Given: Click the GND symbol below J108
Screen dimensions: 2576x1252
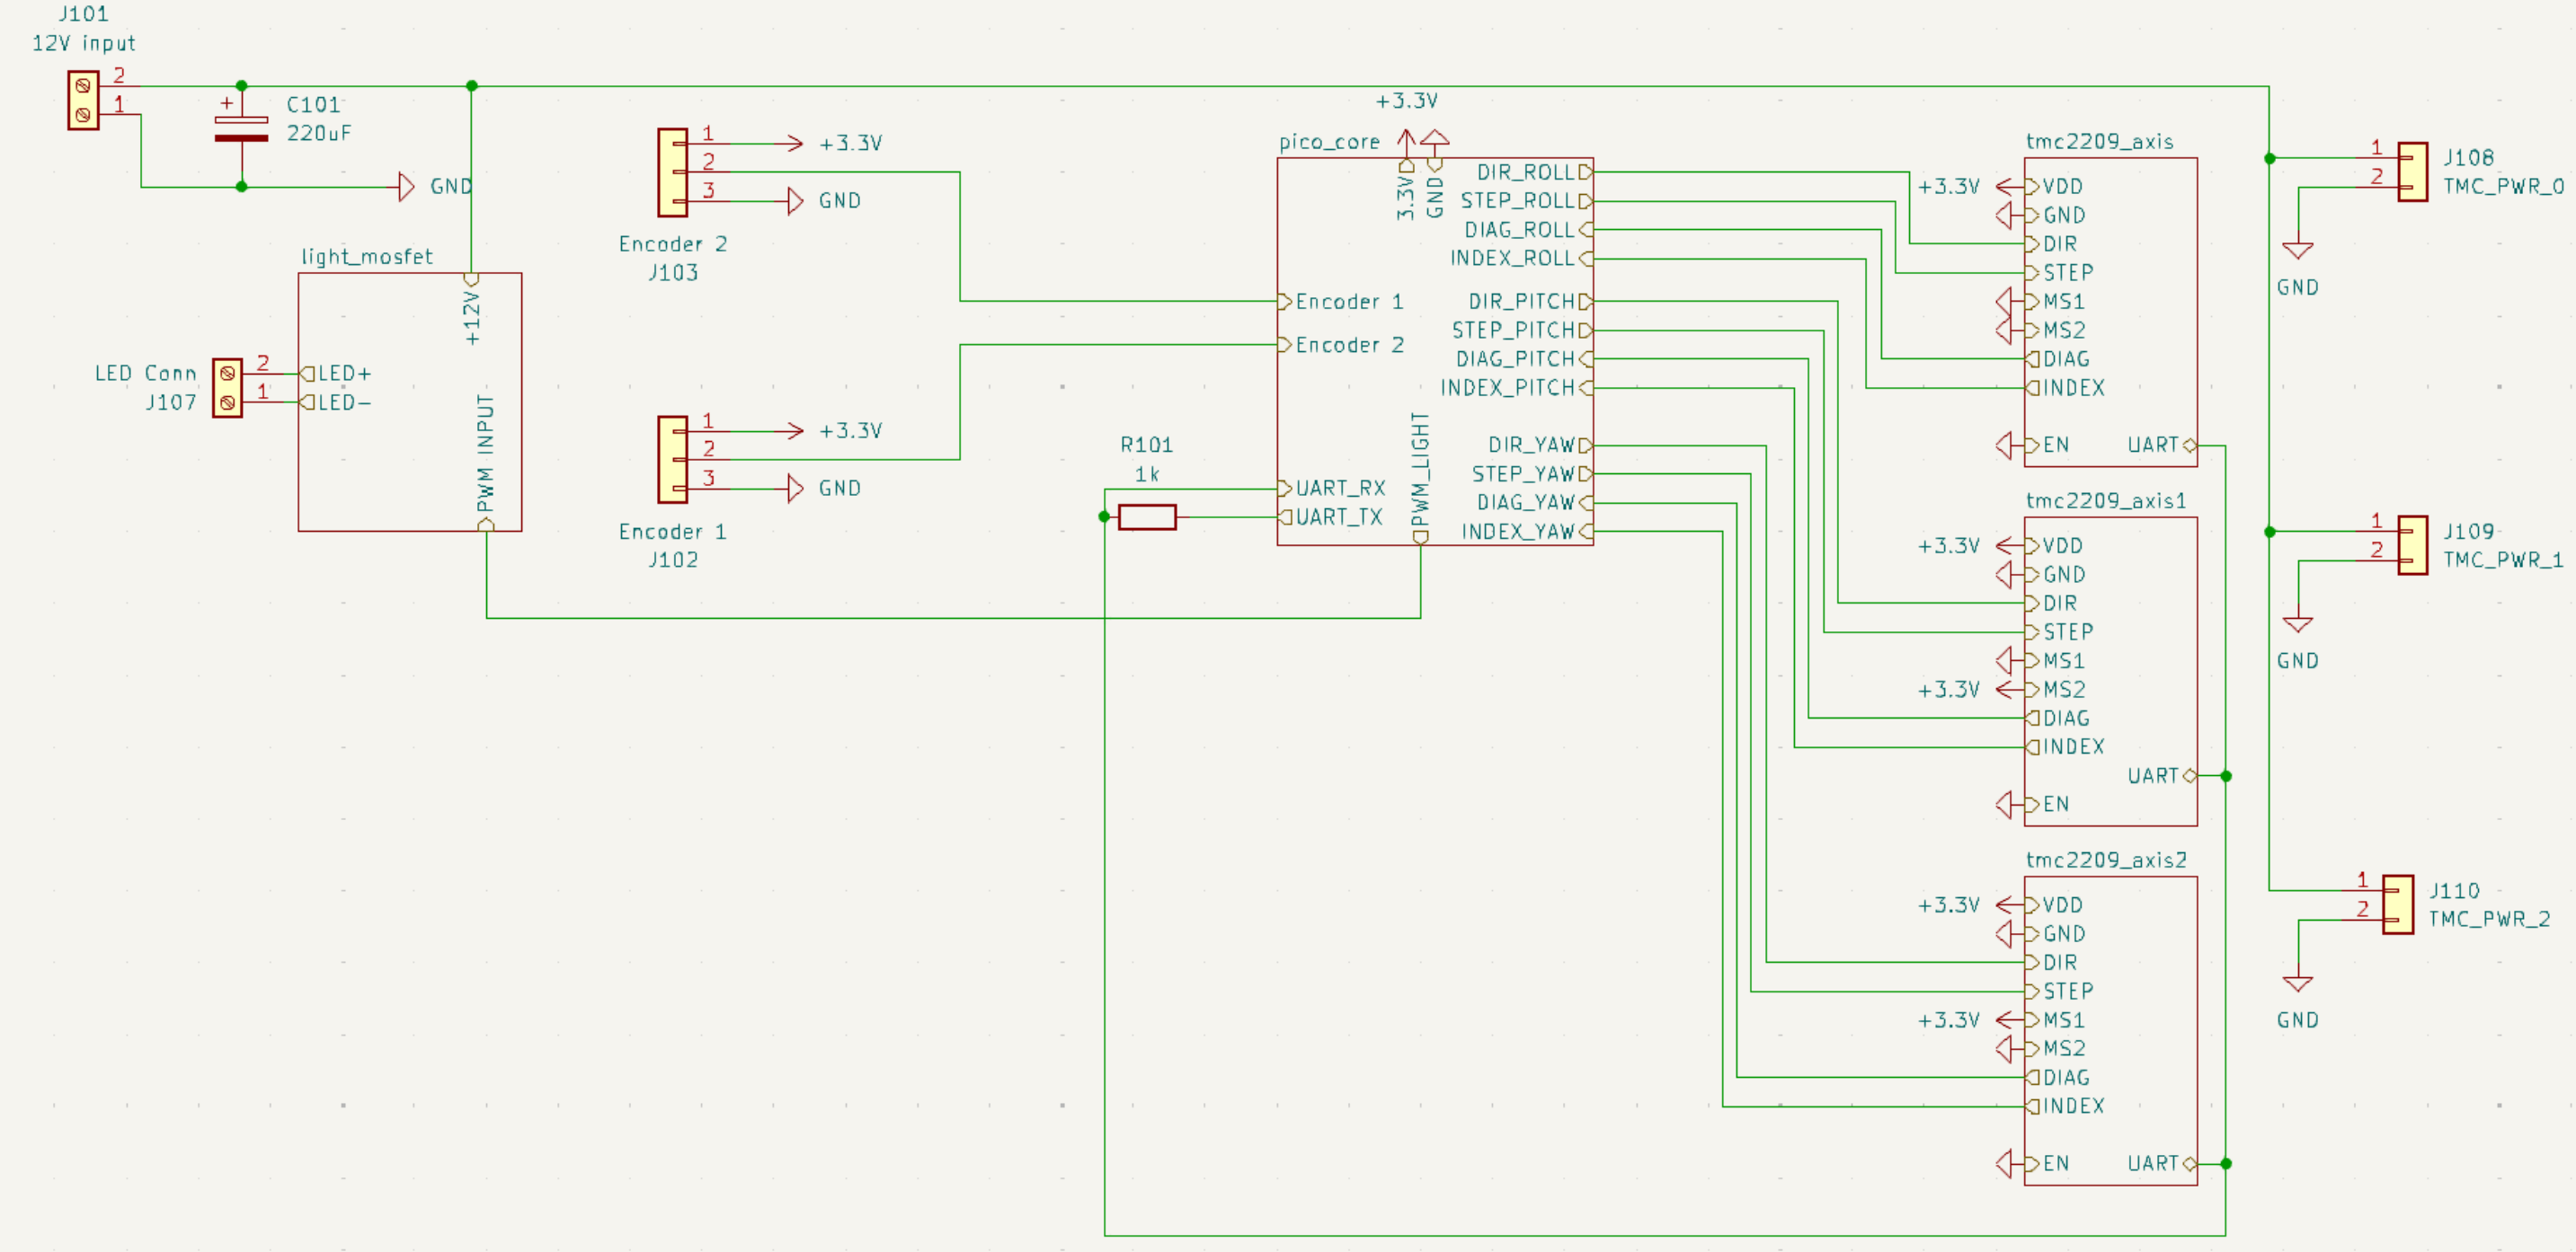Looking at the screenshot, I should coord(2297,251).
